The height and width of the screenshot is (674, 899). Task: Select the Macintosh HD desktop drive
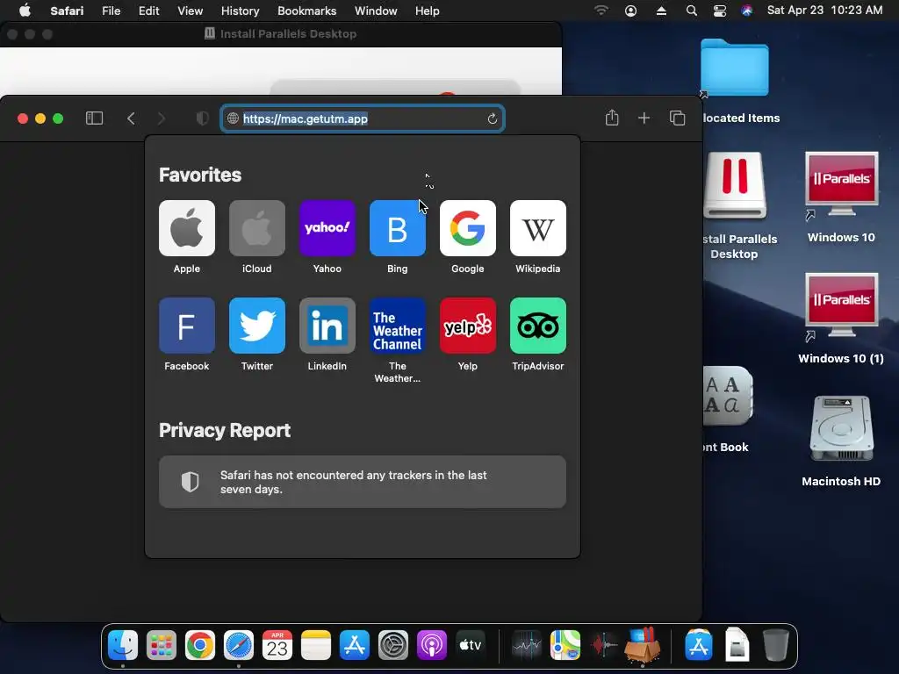click(841, 441)
